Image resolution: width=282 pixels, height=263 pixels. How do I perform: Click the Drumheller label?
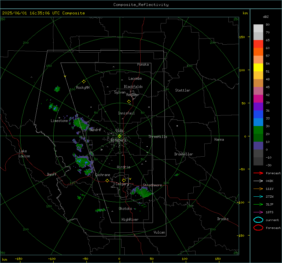point(184,154)
